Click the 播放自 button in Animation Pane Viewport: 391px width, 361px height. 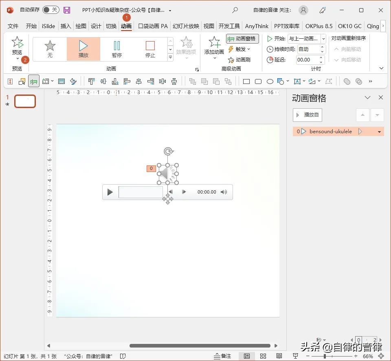(308, 114)
